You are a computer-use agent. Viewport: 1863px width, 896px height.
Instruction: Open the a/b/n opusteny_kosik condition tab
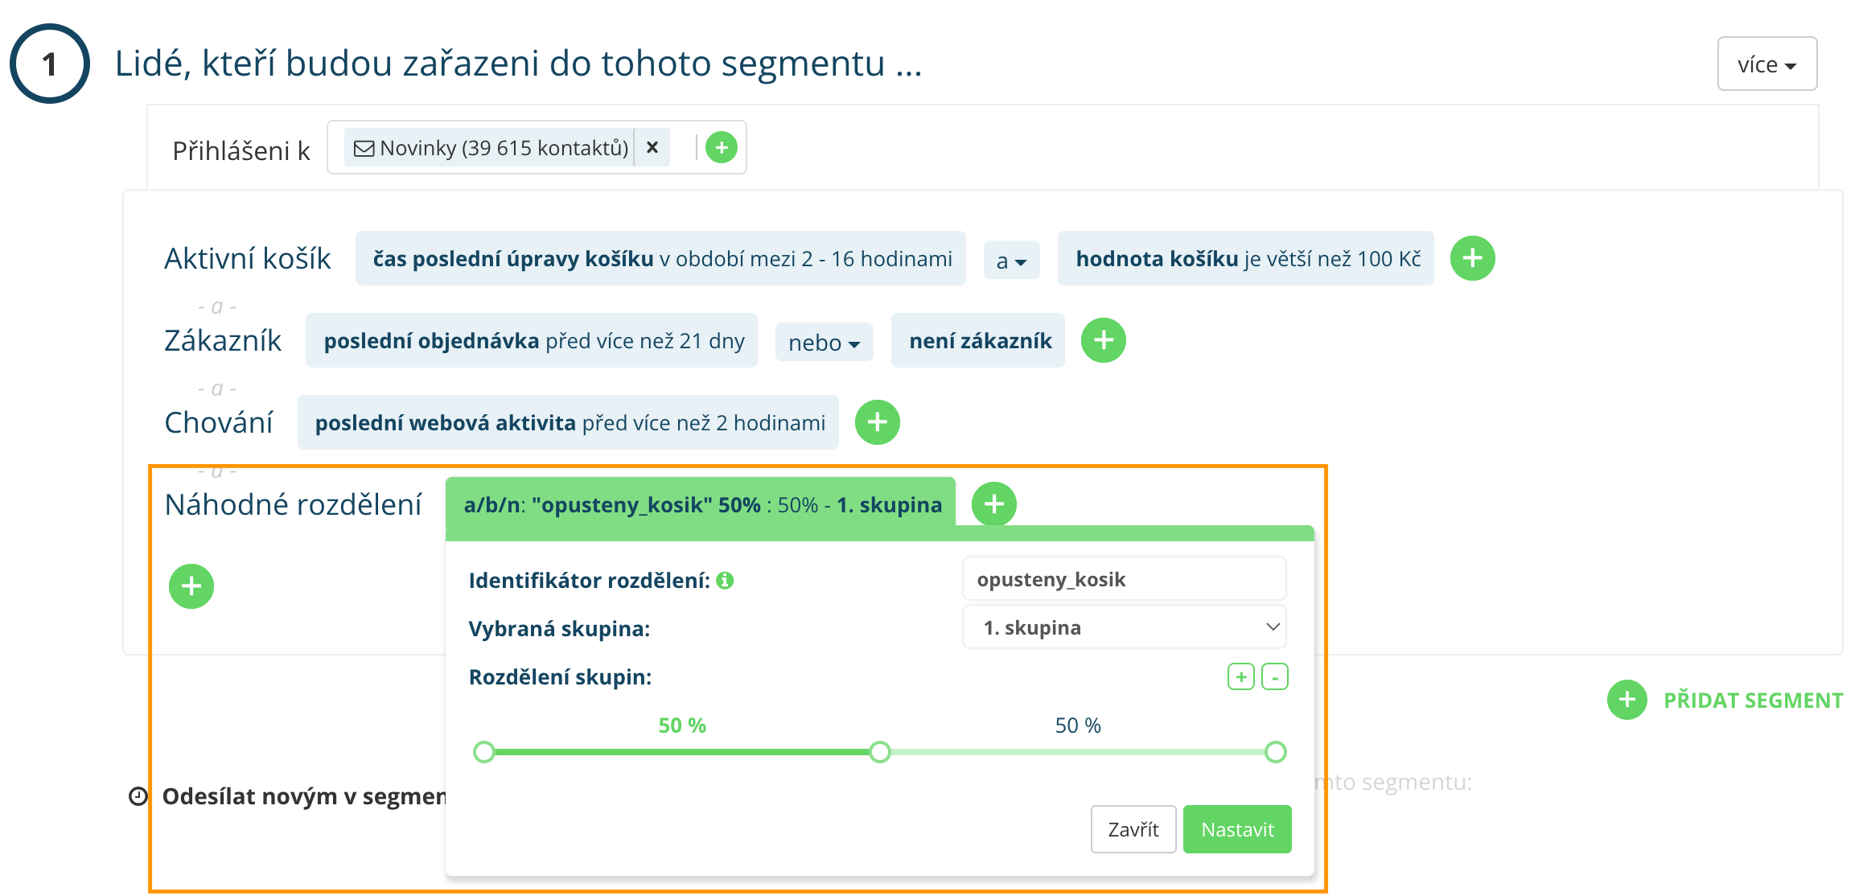point(701,505)
